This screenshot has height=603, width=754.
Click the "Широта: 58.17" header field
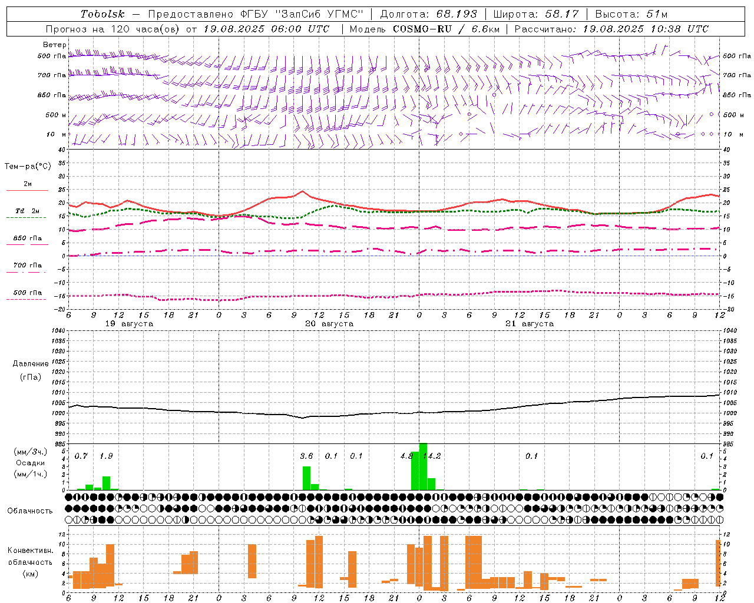[536, 14]
